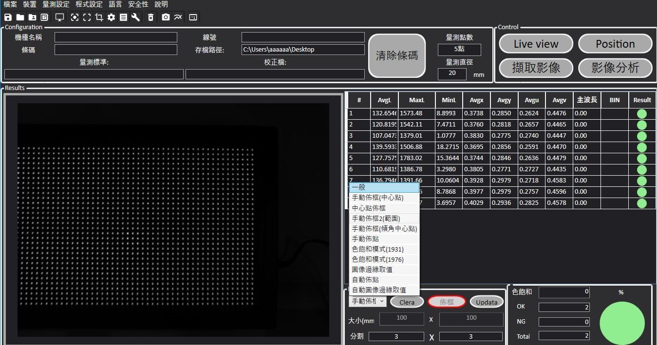The height and width of the screenshot is (345, 657).
Task: Click the 擷取影像 capture button
Action: (536, 68)
